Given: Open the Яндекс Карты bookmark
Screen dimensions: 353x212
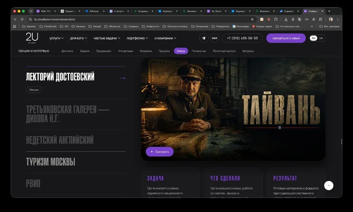Looking at the screenshot, I should (262, 26).
